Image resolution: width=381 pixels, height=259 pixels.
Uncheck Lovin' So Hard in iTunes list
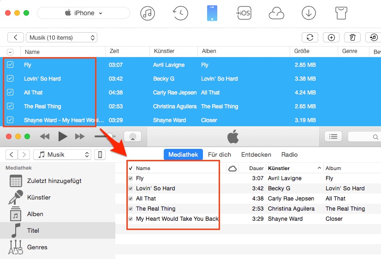(131, 188)
